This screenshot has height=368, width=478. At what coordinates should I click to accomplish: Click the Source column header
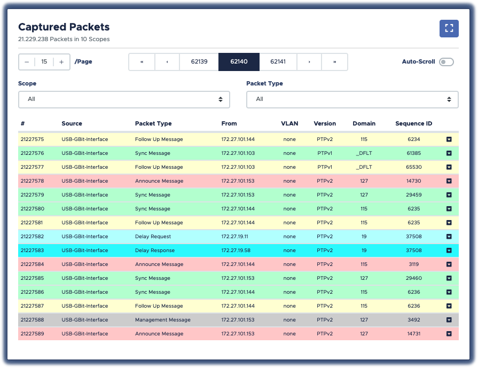[x=72, y=123]
